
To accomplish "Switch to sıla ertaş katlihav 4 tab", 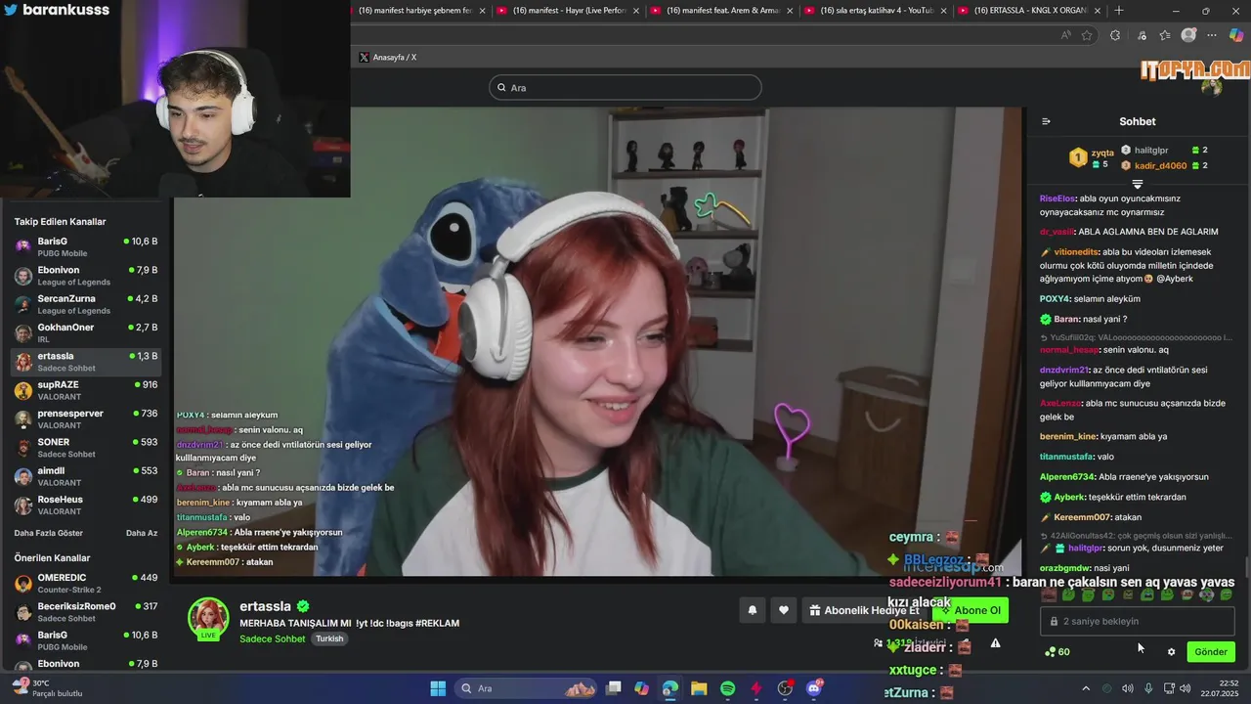I will (x=877, y=11).
